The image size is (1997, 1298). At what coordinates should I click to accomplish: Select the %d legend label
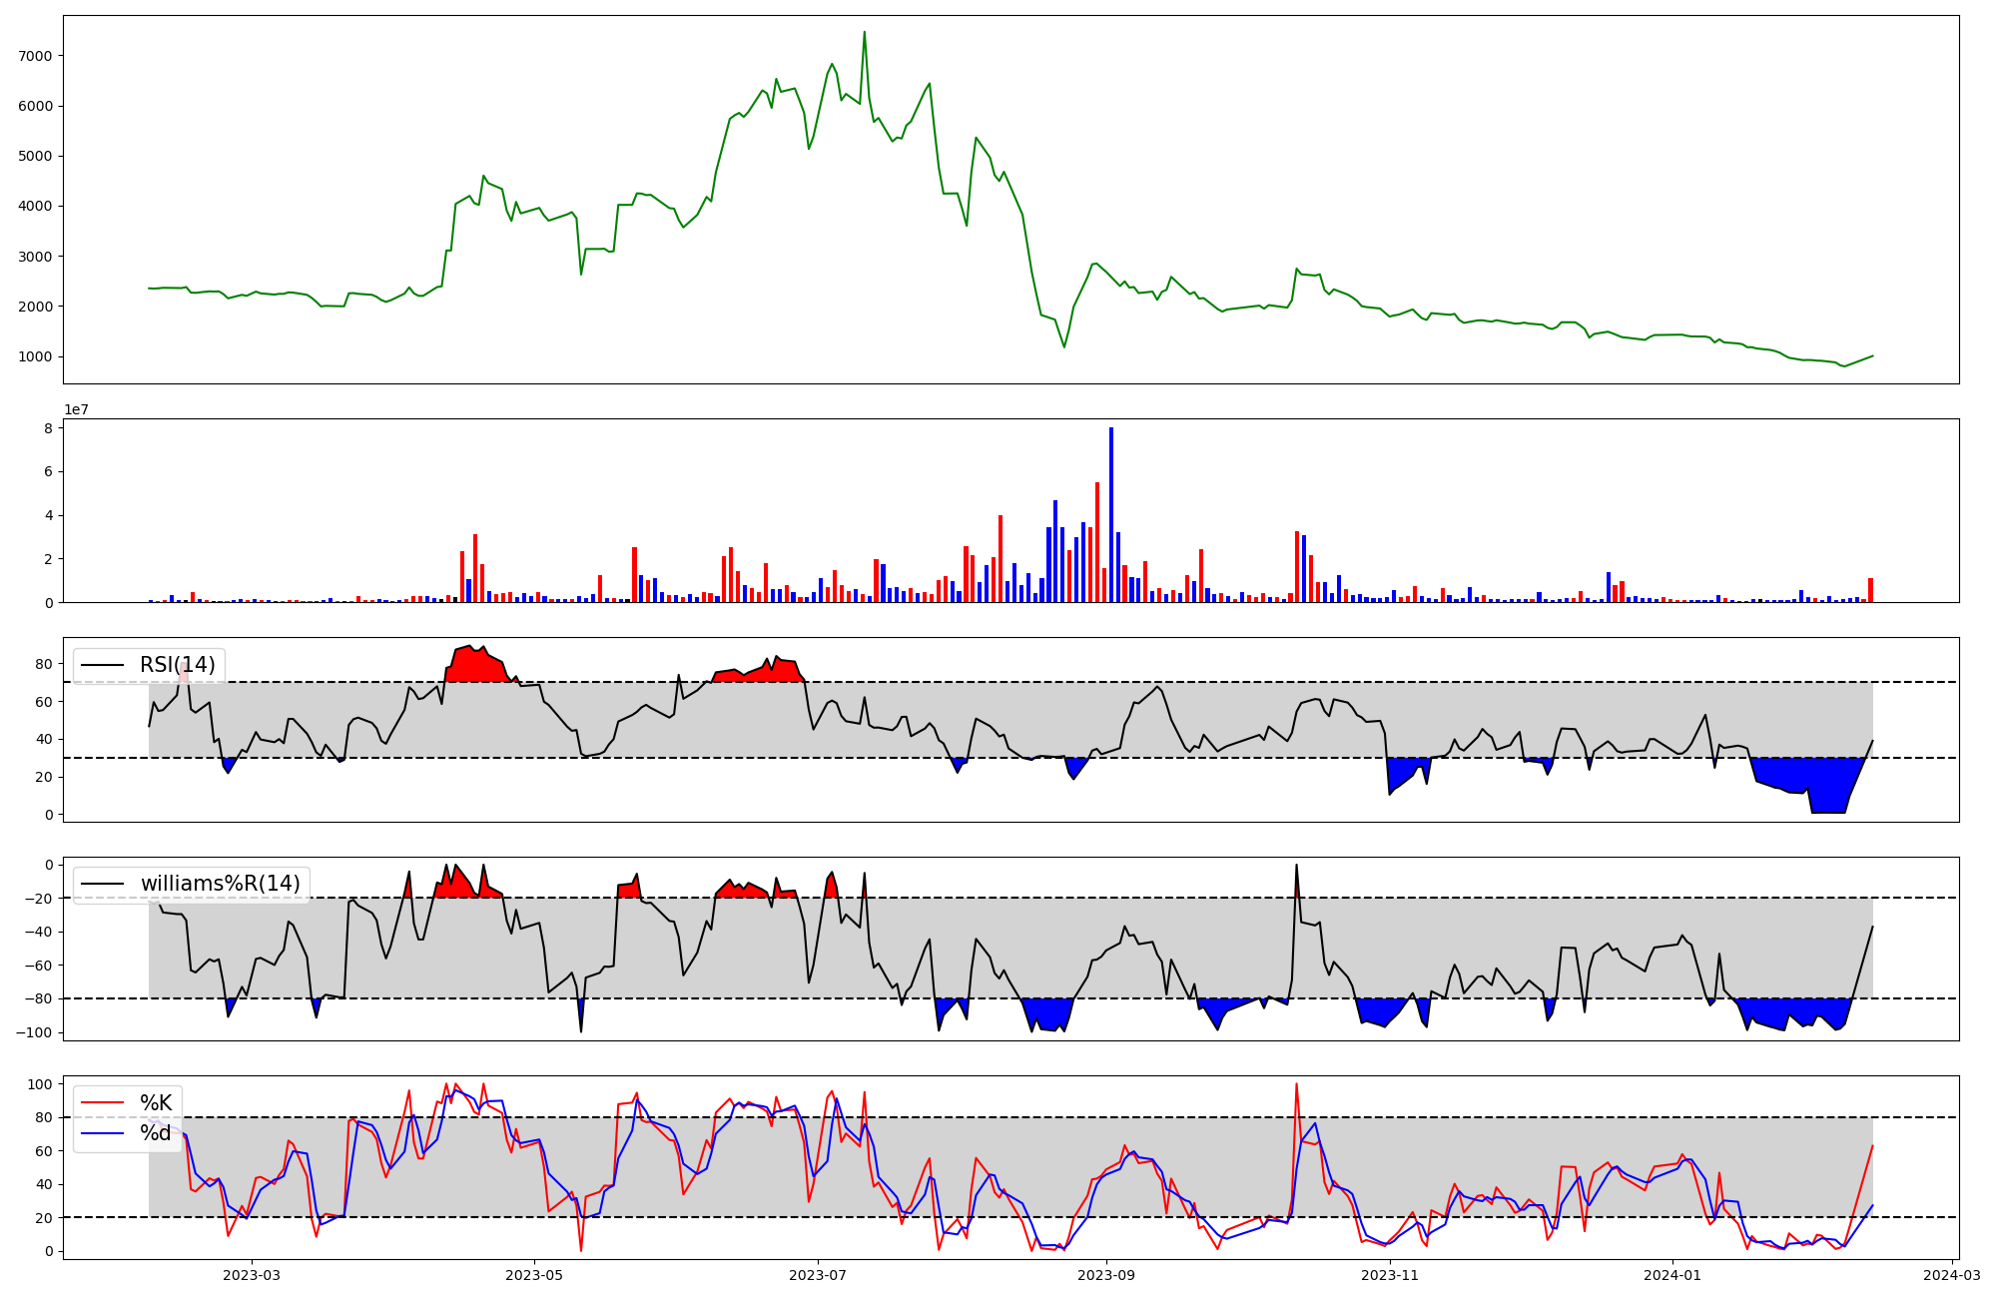(x=155, y=1133)
